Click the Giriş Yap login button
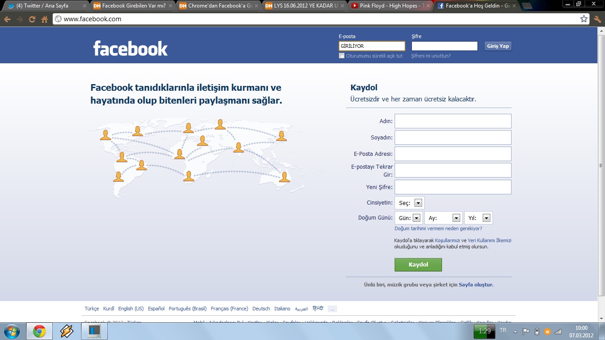 click(498, 46)
